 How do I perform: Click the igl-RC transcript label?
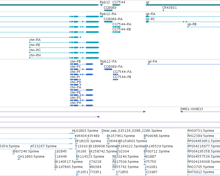tap(150, 19)
